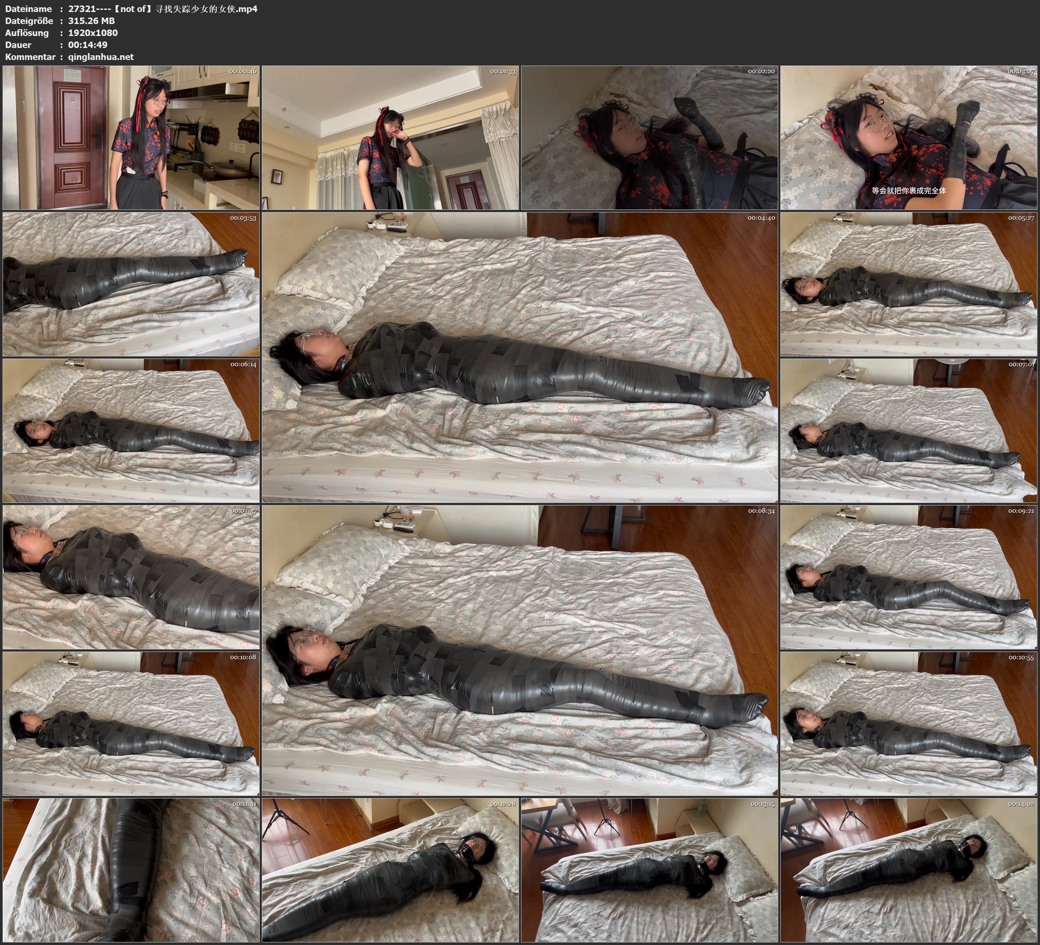Click the frame labeled 00:10:08
The width and height of the screenshot is (1040, 945).
click(x=131, y=724)
